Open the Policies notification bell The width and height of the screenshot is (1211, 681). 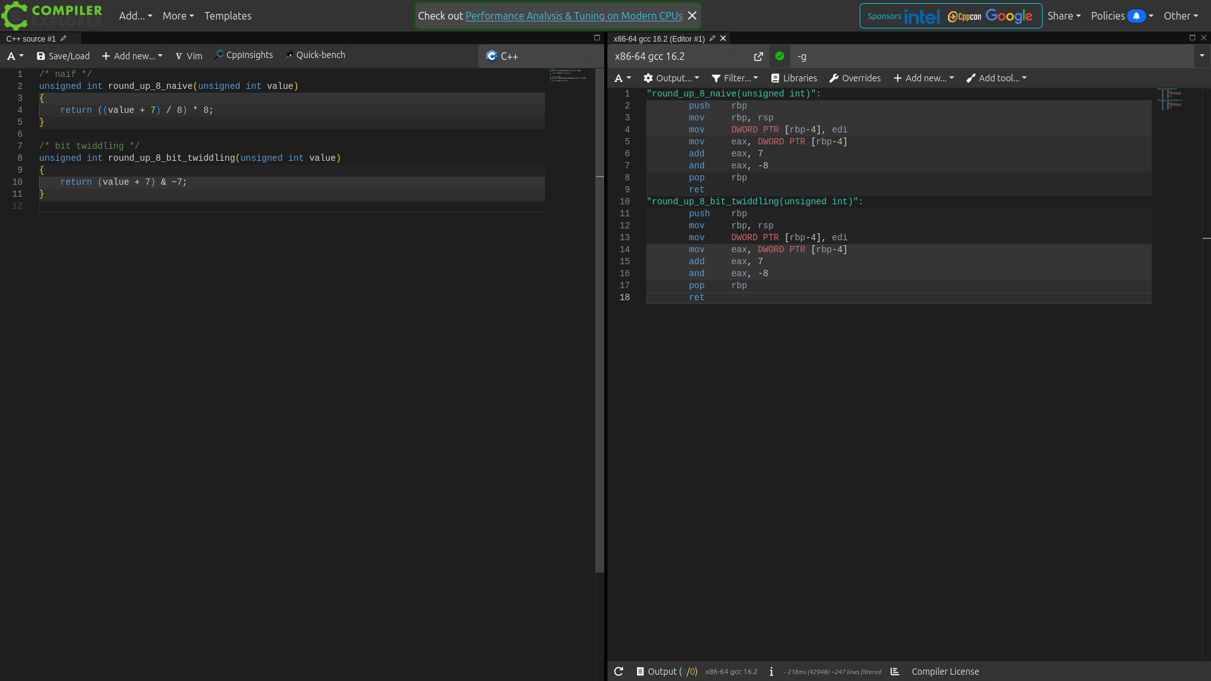(1136, 16)
